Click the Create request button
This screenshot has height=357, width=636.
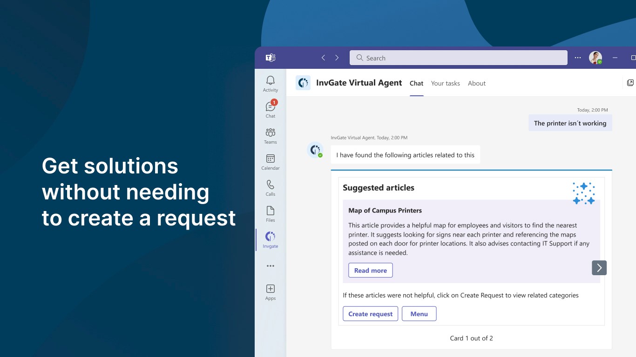coord(371,314)
